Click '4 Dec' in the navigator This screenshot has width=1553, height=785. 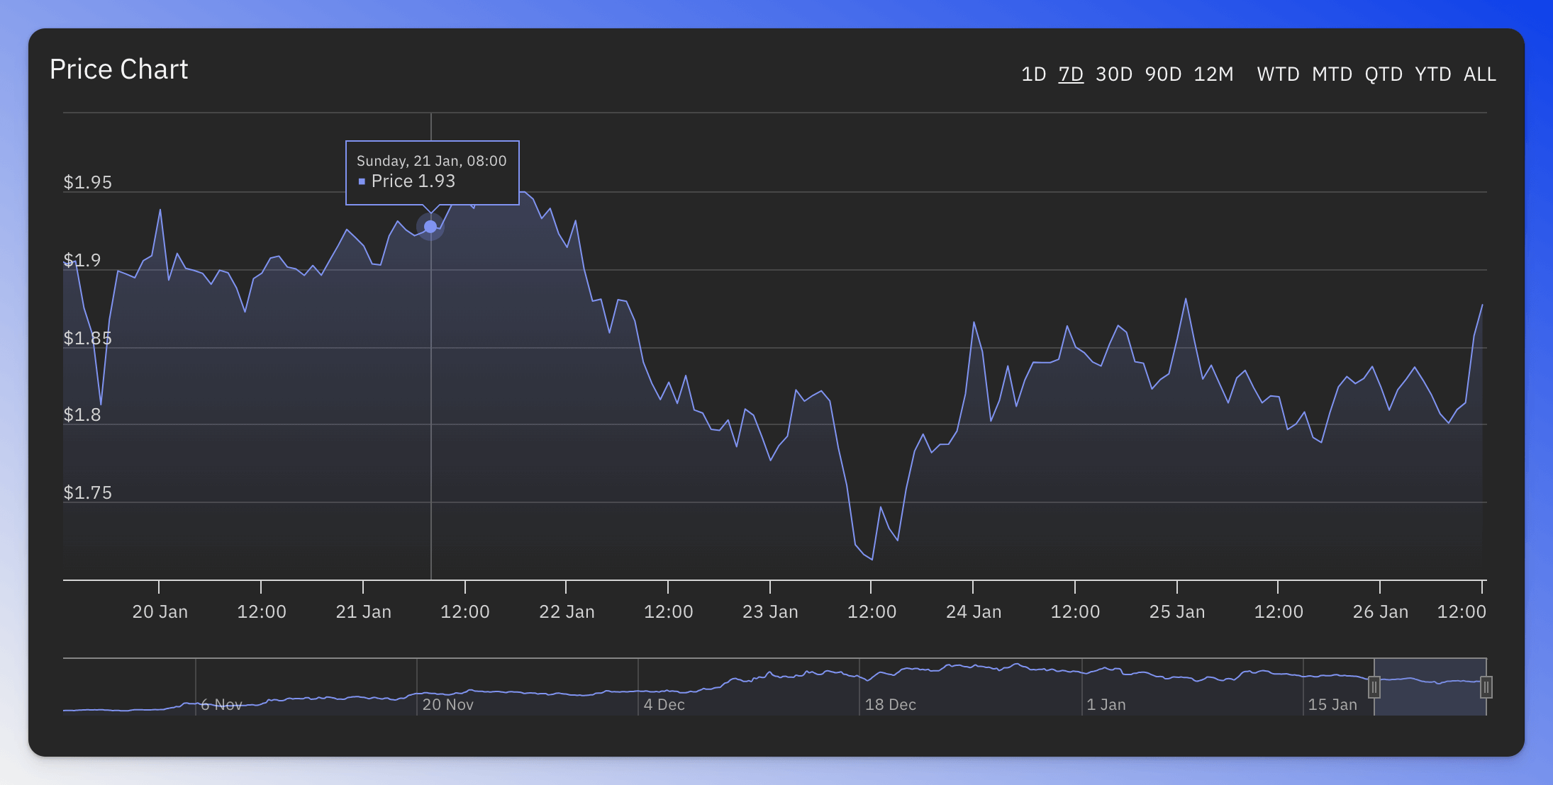click(664, 705)
